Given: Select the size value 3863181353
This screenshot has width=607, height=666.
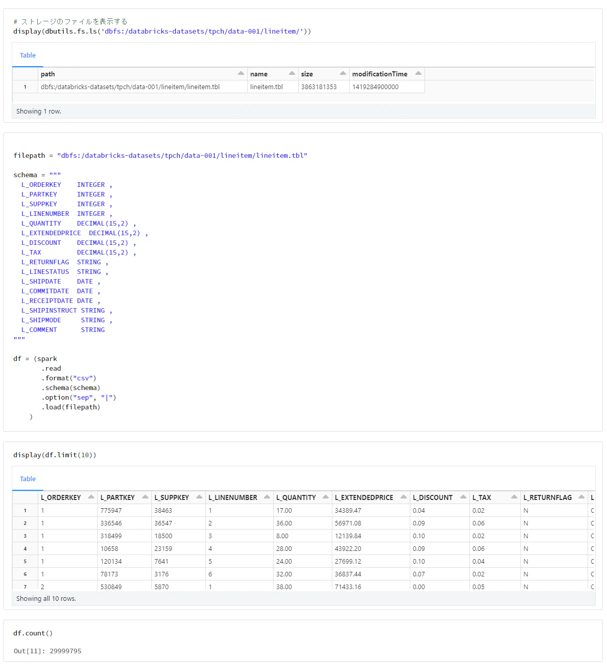Looking at the screenshot, I should [319, 87].
